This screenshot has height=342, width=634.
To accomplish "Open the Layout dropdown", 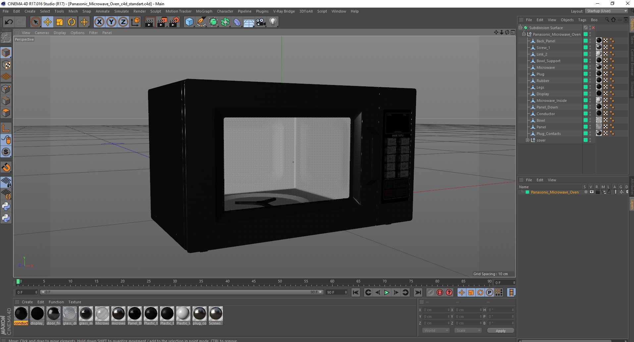I will click(607, 11).
